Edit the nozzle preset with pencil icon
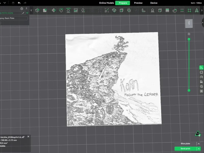Image resolution: width=204 pixels, height=153 pixels. [x=23, y=13]
